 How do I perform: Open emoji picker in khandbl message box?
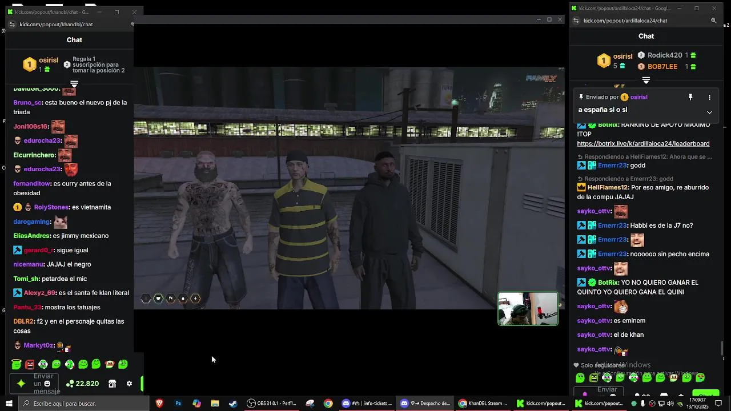47,384
